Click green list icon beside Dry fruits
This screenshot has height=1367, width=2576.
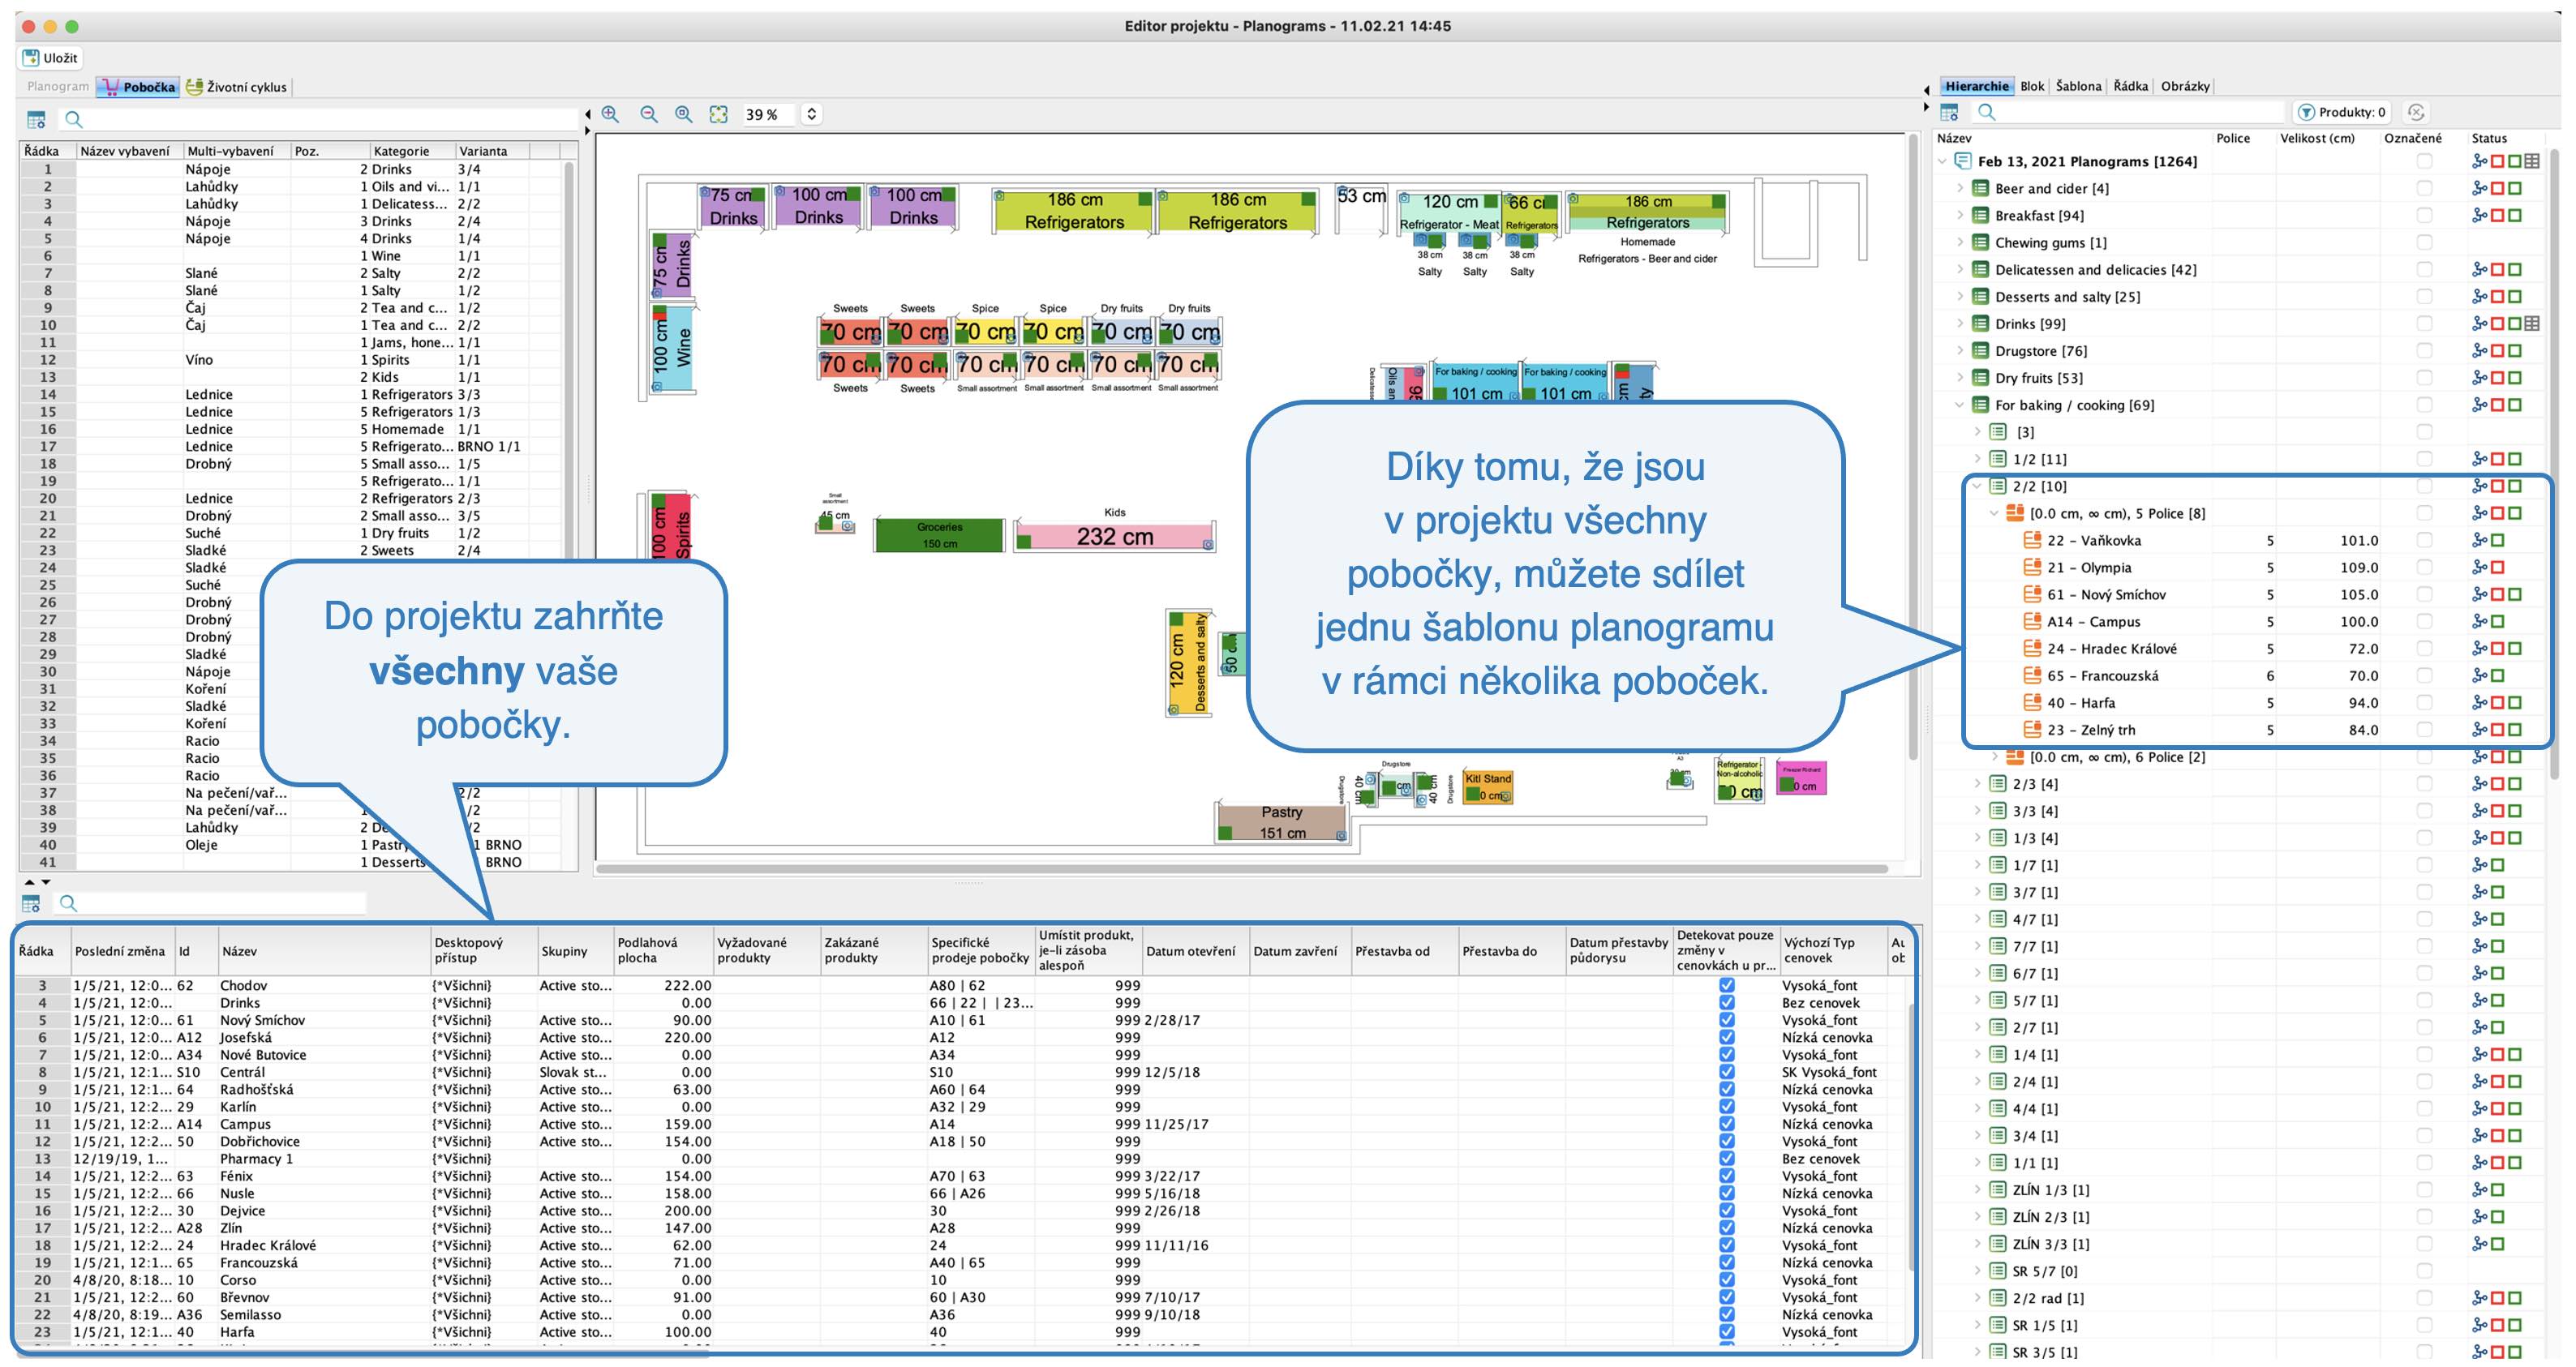click(x=1980, y=378)
